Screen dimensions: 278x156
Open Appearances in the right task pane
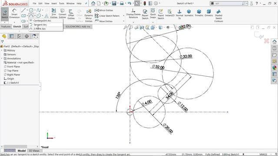pyautogui.click(x=275, y=68)
